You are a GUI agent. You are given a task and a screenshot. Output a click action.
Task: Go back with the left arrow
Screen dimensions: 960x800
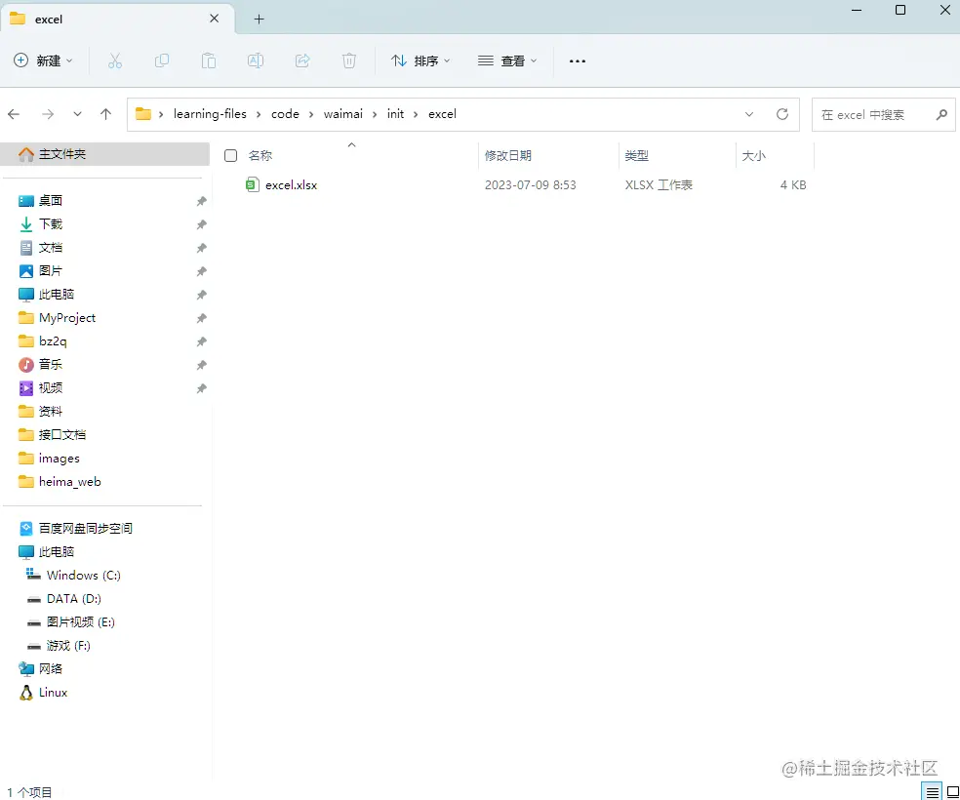click(14, 114)
